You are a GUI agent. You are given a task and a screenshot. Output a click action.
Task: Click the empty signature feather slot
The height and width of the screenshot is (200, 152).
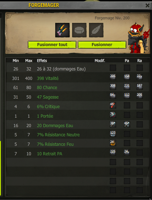[x=96, y=30]
